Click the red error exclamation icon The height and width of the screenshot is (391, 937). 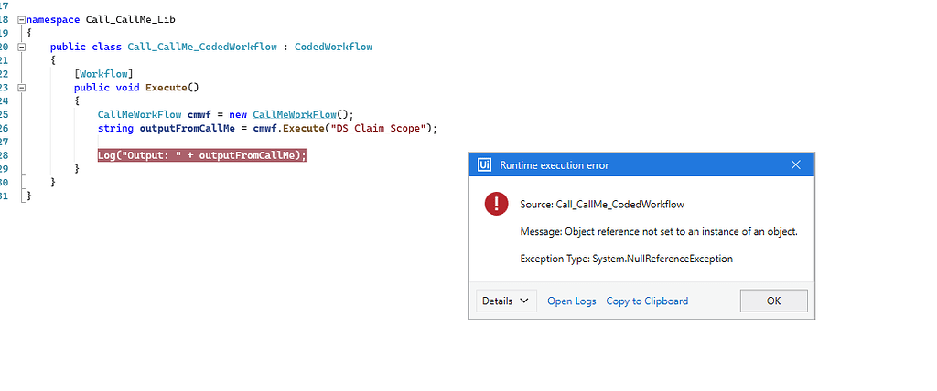coord(497,204)
